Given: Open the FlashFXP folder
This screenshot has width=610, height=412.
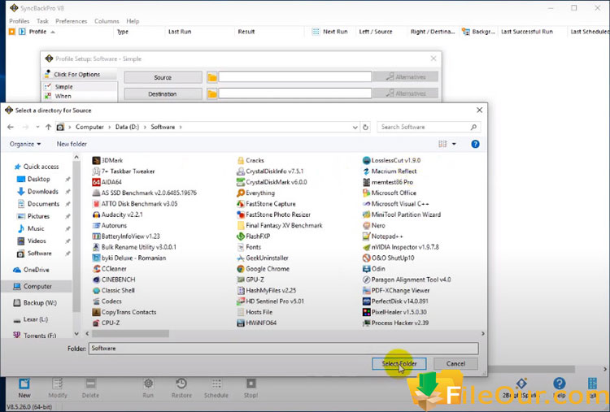Looking at the screenshot, I should tap(253, 236).
